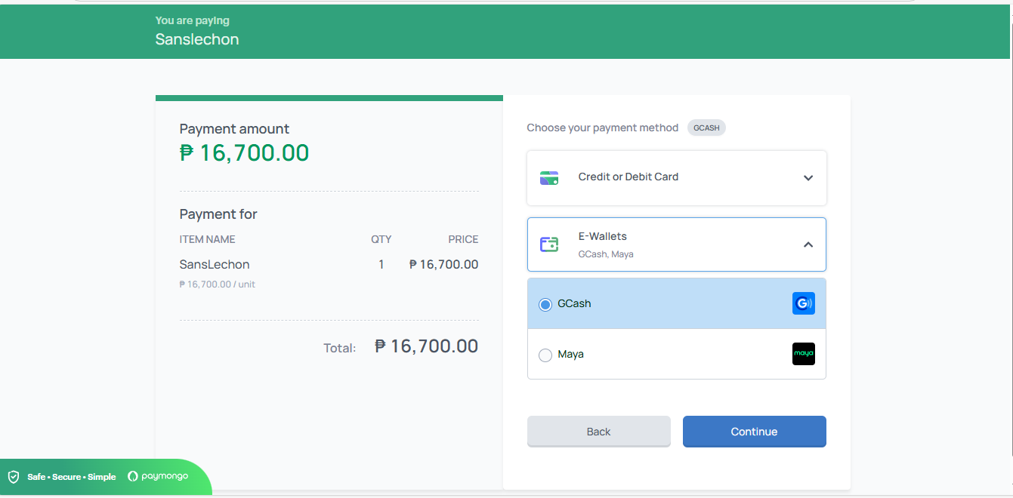Click the GCASH badge near the payment method heading
Image resolution: width=1013 pixels, height=498 pixels.
pyautogui.click(x=706, y=128)
